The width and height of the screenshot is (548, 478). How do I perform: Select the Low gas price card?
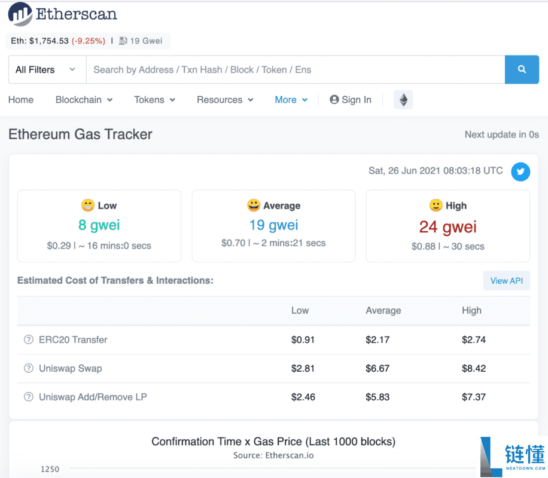pos(99,226)
